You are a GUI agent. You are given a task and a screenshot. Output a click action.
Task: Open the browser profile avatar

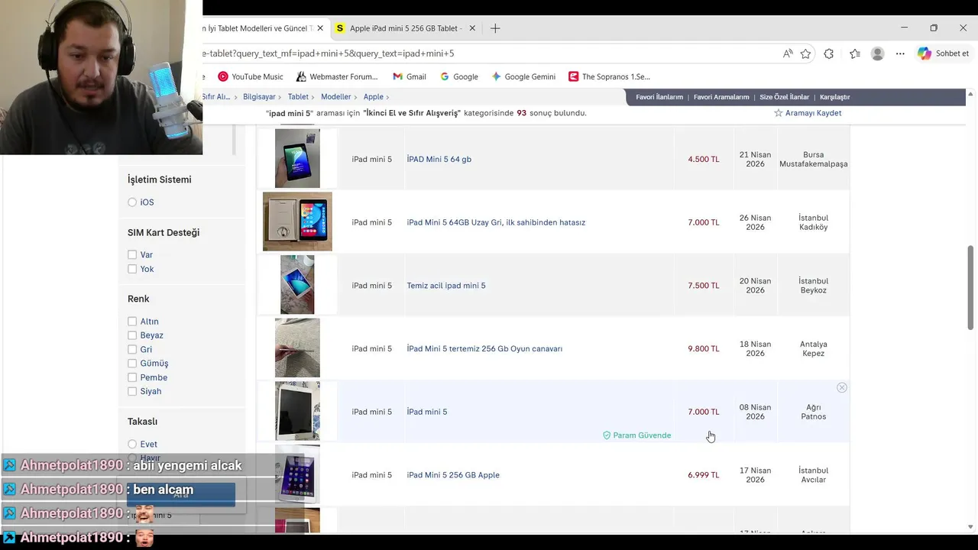click(x=878, y=53)
